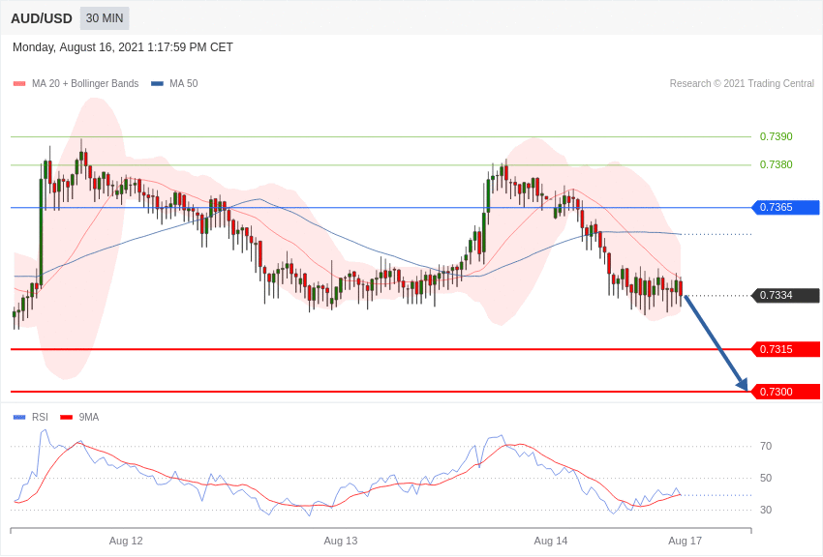
Task: Click the Aug 17 date axis label
Action: pos(685,542)
